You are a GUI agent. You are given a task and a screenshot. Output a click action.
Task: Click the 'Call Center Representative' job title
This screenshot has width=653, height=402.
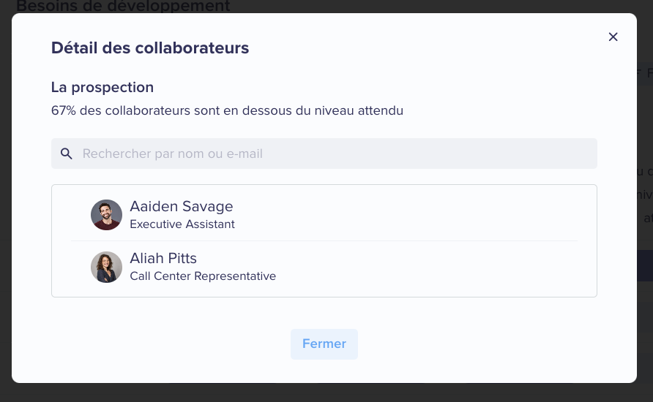203,276
